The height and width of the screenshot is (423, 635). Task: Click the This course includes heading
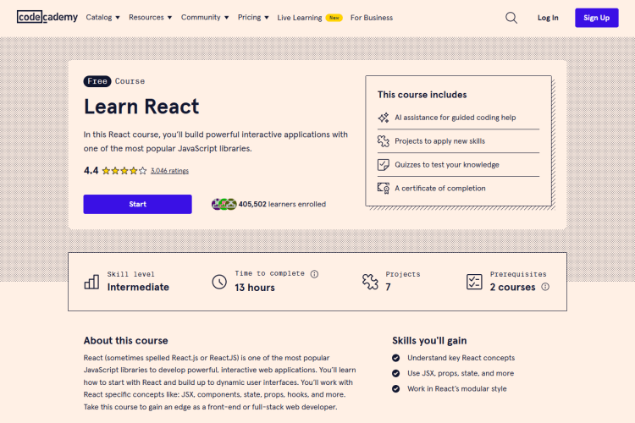422,95
